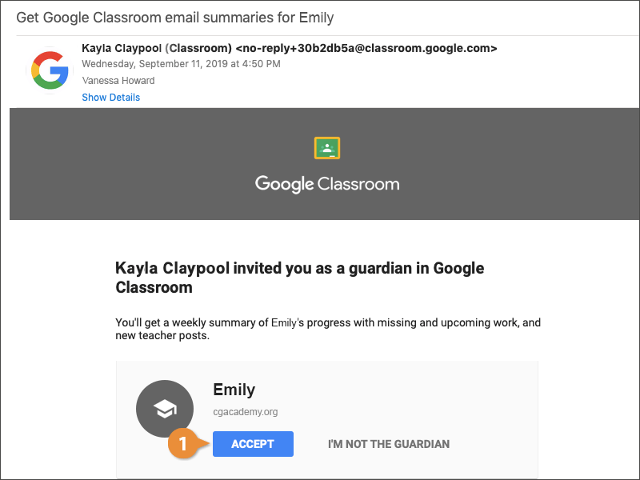Open Show Details link
The width and height of the screenshot is (640, 480).
111,97
